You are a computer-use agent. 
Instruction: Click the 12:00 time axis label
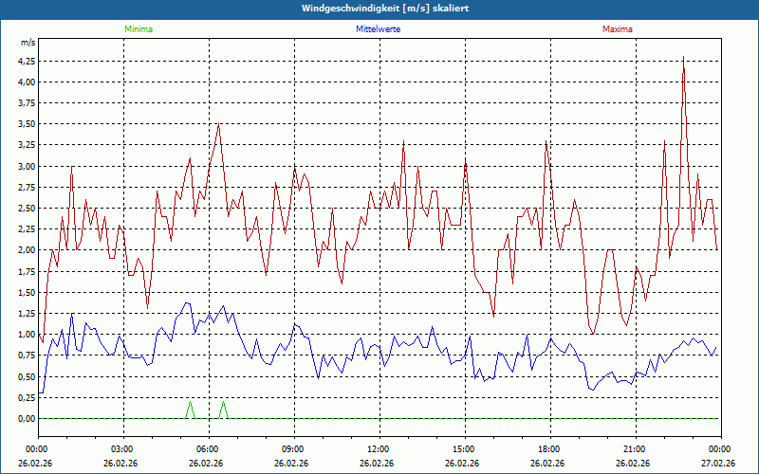tap(379, 449)
